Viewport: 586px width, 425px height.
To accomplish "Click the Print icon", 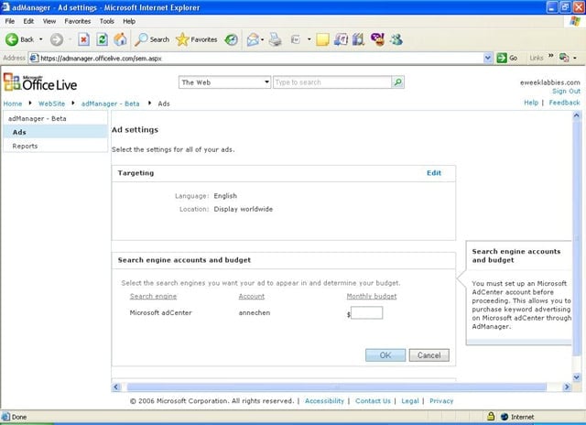I will point(276,39).
